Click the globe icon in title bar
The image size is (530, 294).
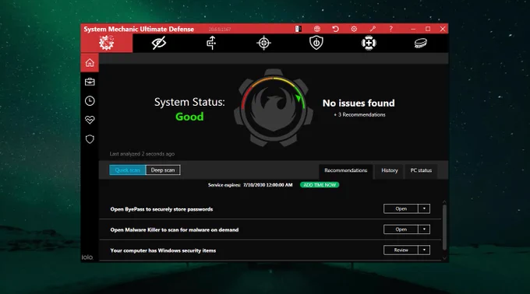pyautogui.click(x=317, y=29)
